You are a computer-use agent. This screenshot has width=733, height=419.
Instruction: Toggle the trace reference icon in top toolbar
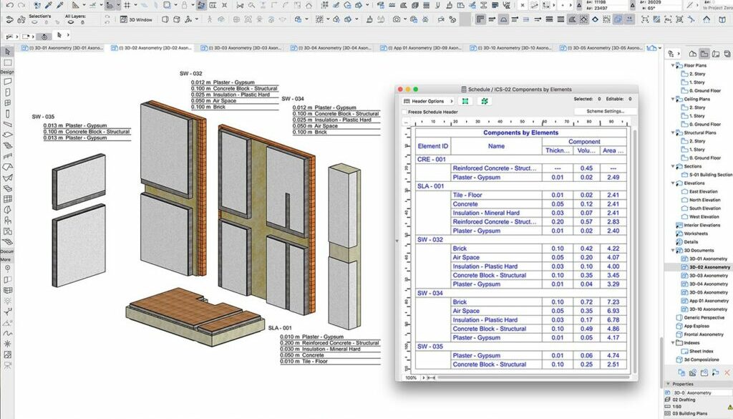pyautogui.click(x=167, y=6)
